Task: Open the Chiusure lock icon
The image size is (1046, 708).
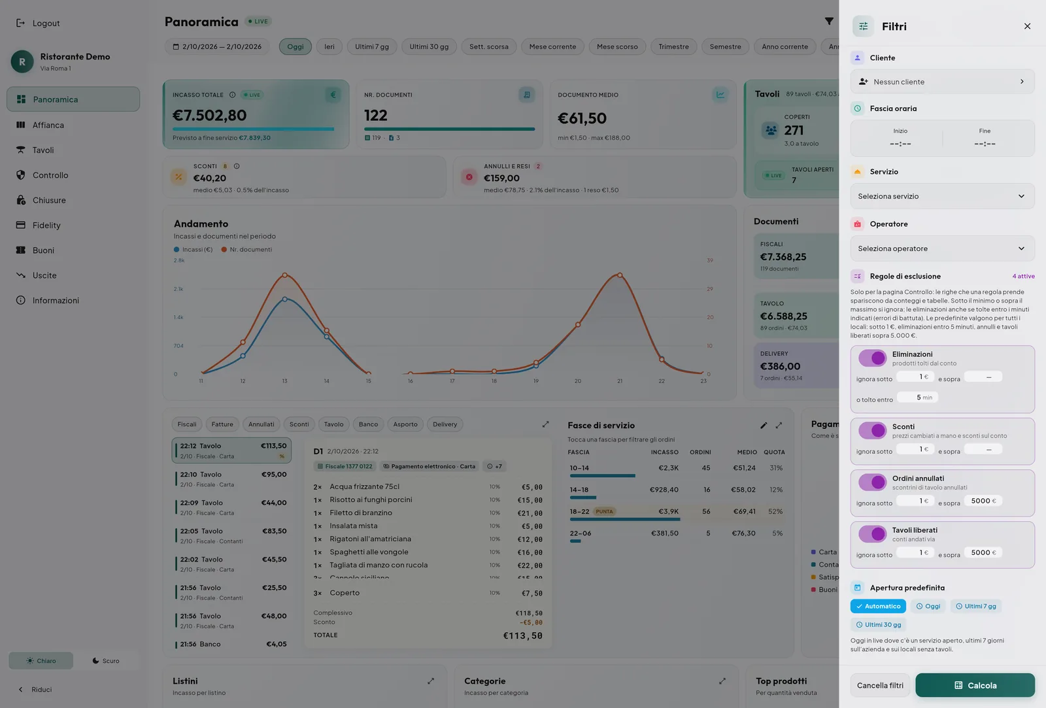Action: 20,200
